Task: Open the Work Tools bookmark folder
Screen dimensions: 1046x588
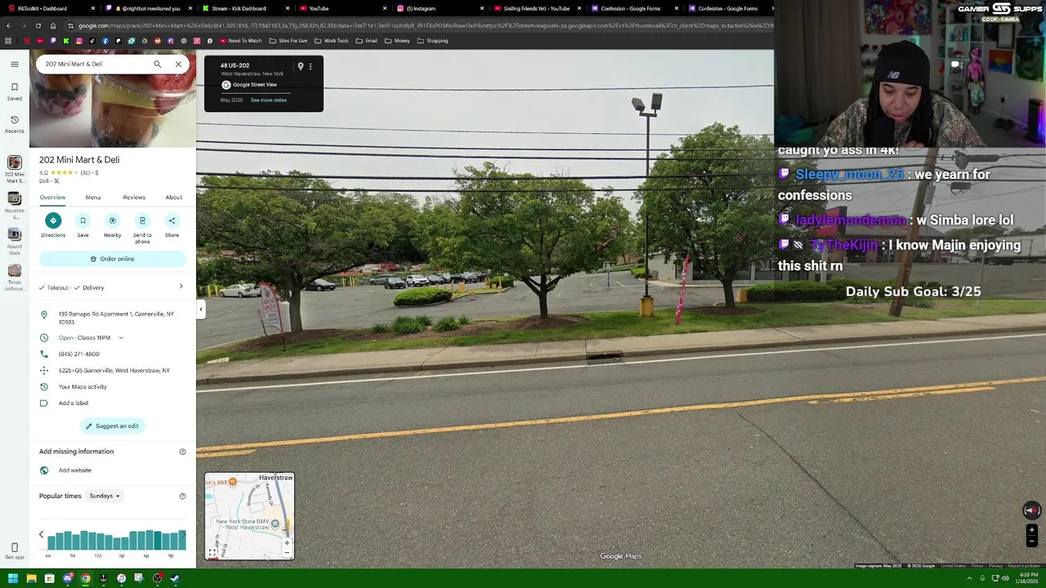Action: point(331,40)
